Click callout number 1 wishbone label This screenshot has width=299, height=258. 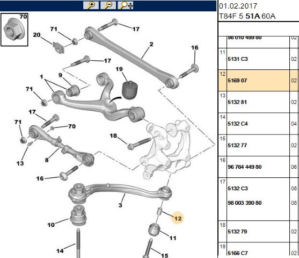(41, 77)
